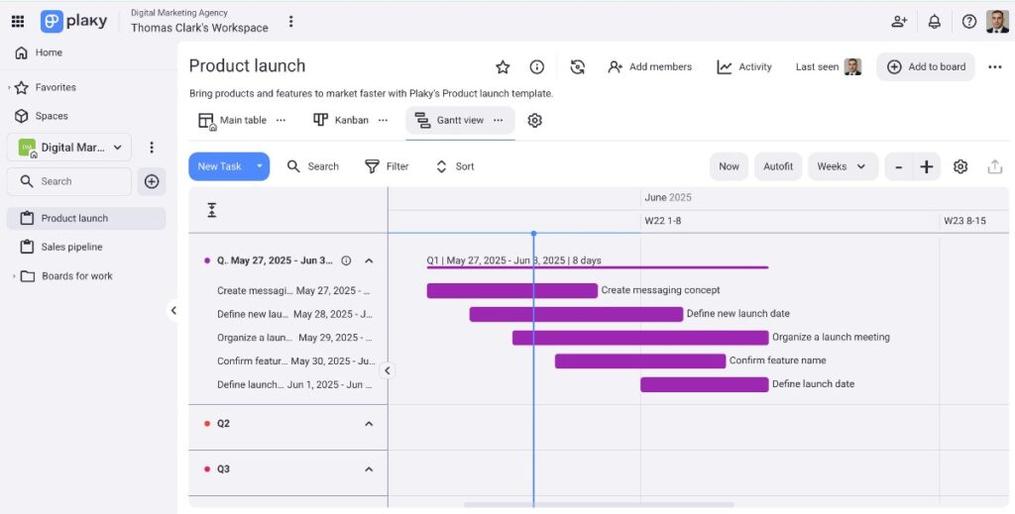Open Kanban view options ellipsis
Screen dimensions: 1015x514
click(x=384, y=120)
